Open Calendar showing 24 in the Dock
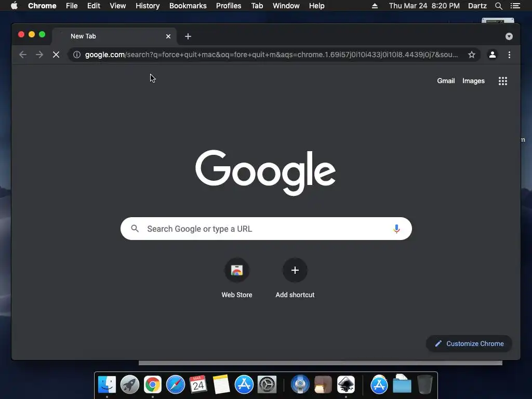The image size is (532, 399). [x=198, y=384]
